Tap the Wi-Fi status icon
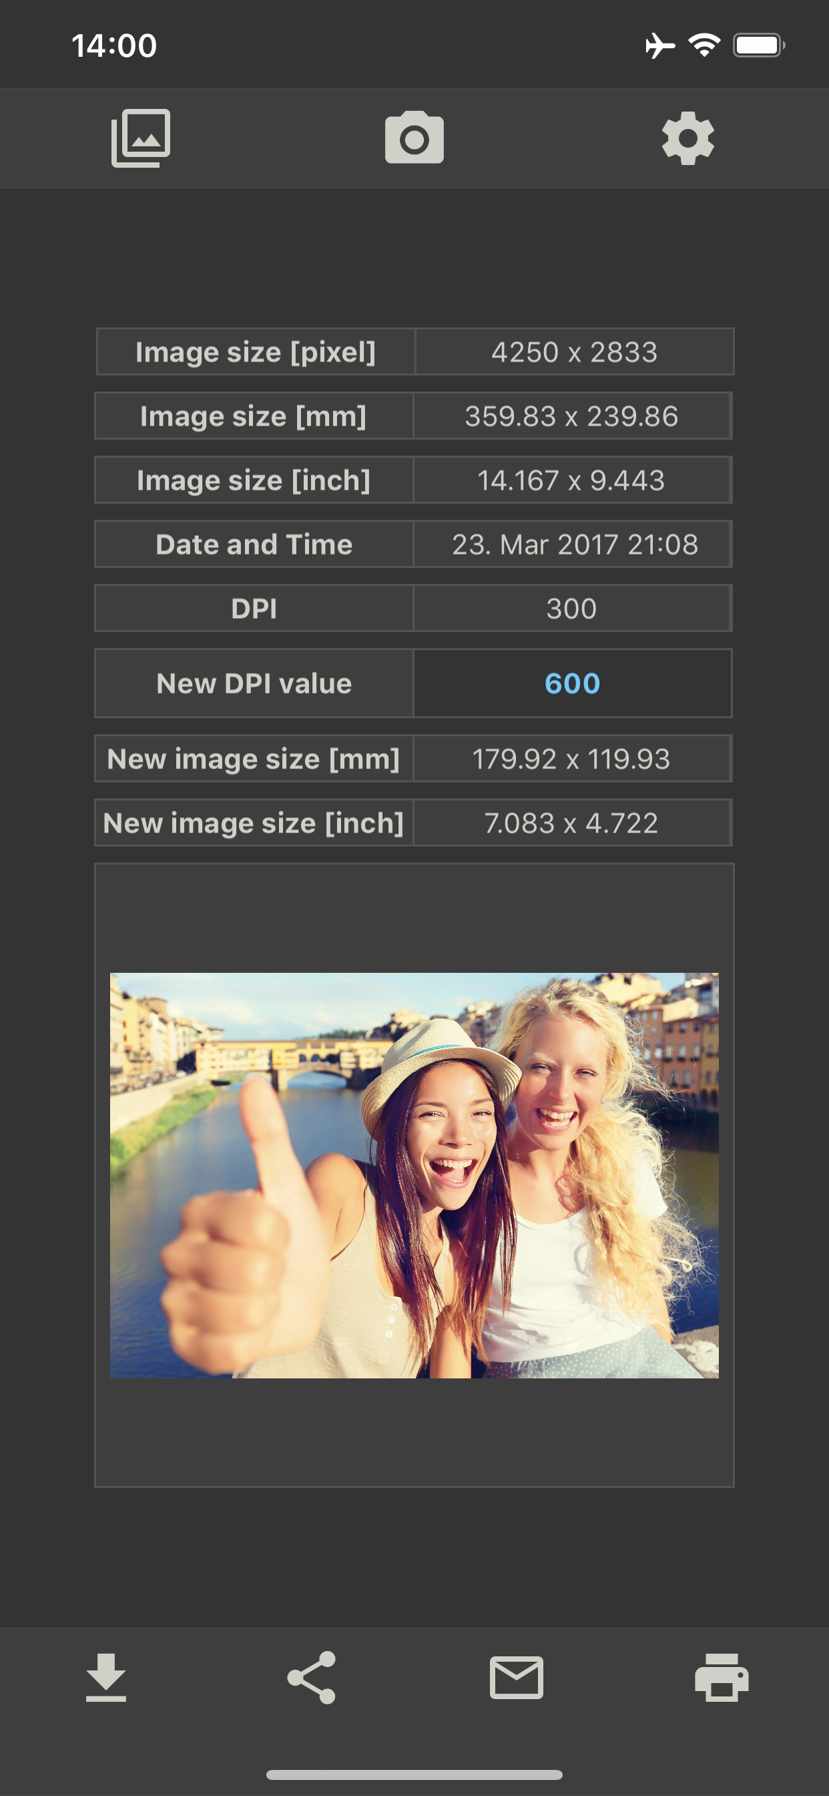The height and width of the screenshot is (1796, 829). [704, 45]
